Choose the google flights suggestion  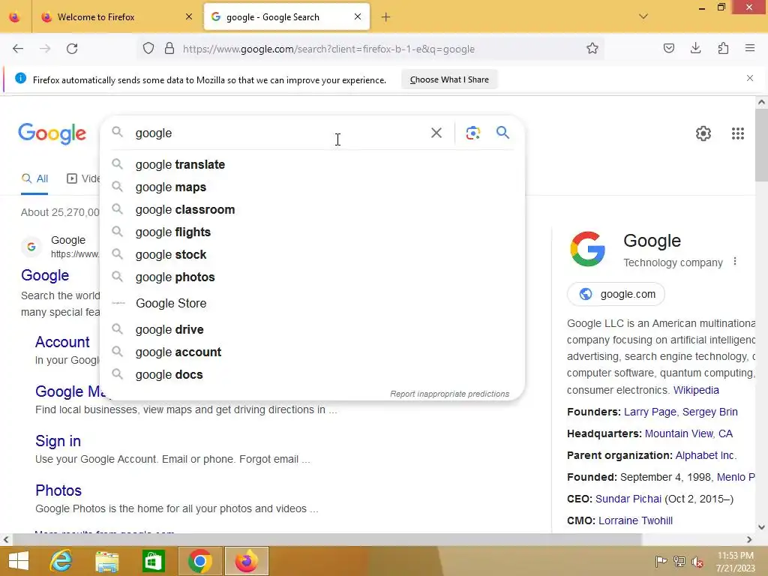[x=312, y=232]
